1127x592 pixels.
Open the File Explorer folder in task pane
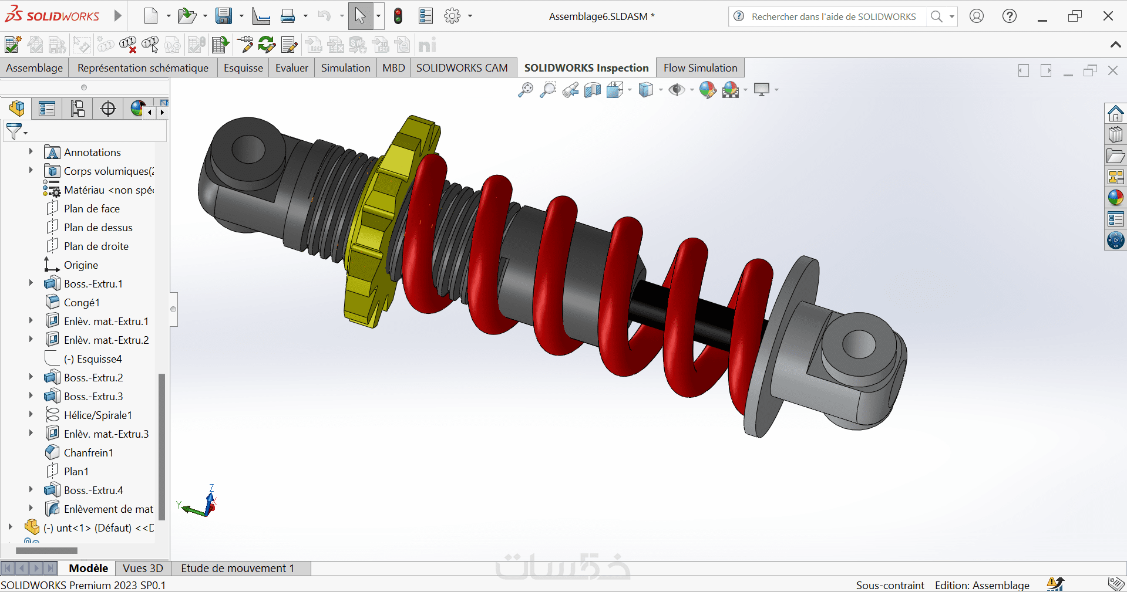pyautogui.click(x=1115, y=155)
